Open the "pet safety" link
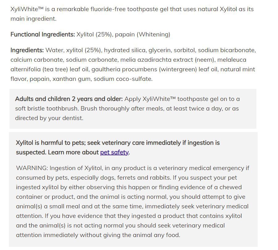278x250 pixels. tap(114, 152)
